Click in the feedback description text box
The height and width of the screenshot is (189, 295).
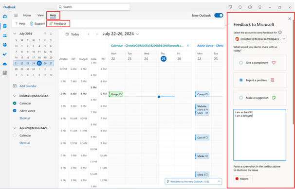tap(259, 135)
